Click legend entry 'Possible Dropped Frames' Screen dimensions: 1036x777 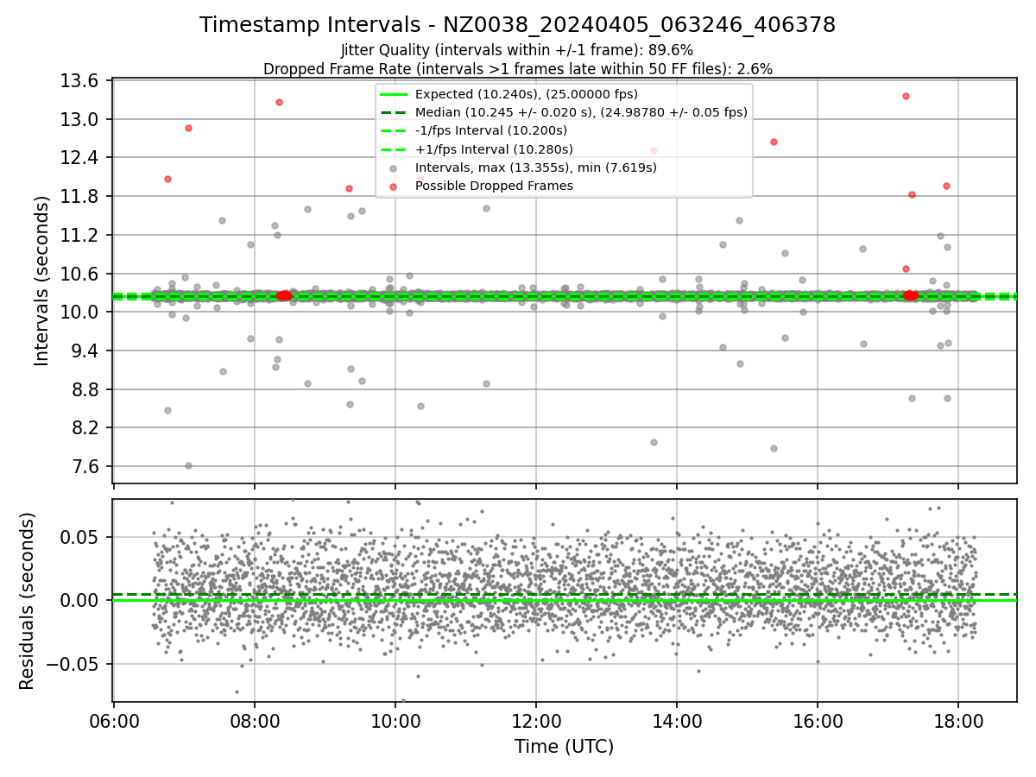pyautogui.click(x=494, y=186)
